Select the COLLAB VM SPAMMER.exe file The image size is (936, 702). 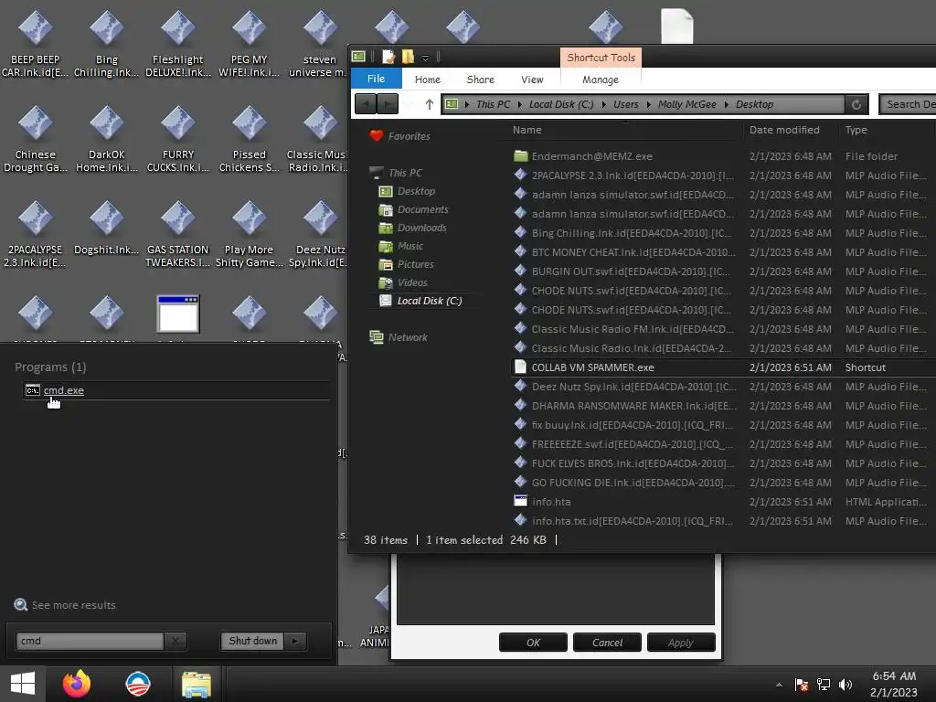click(592, 367)
